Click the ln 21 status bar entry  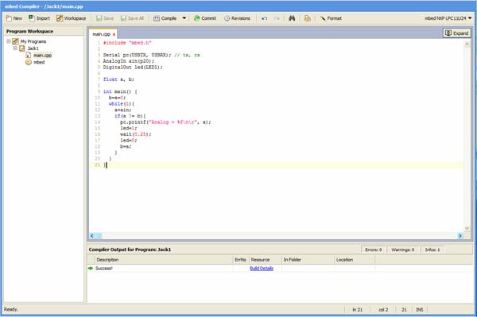point(358,310)
